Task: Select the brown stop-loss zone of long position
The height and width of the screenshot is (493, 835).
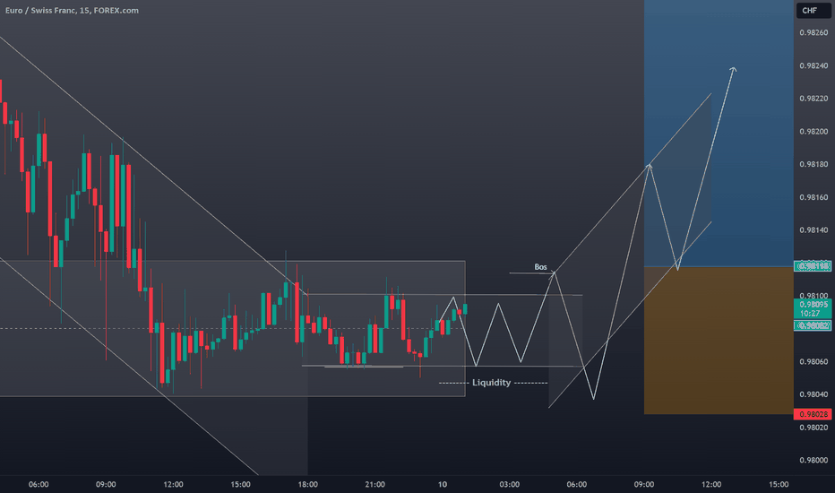Action: pos(719,340)
